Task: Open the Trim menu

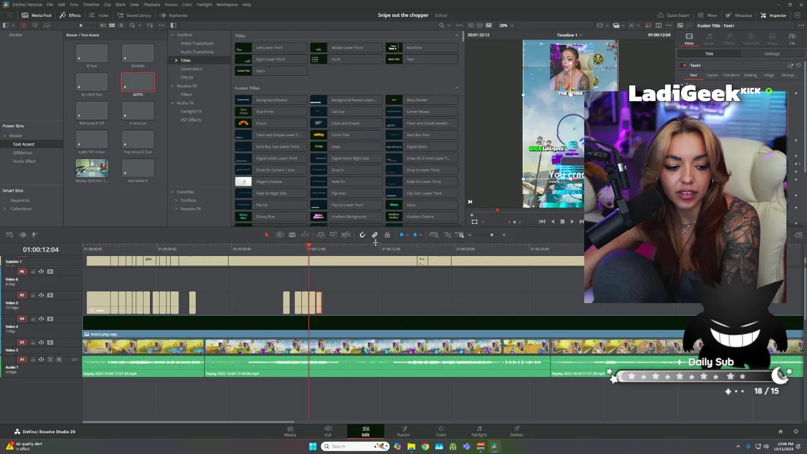Action: pos(74,4)
